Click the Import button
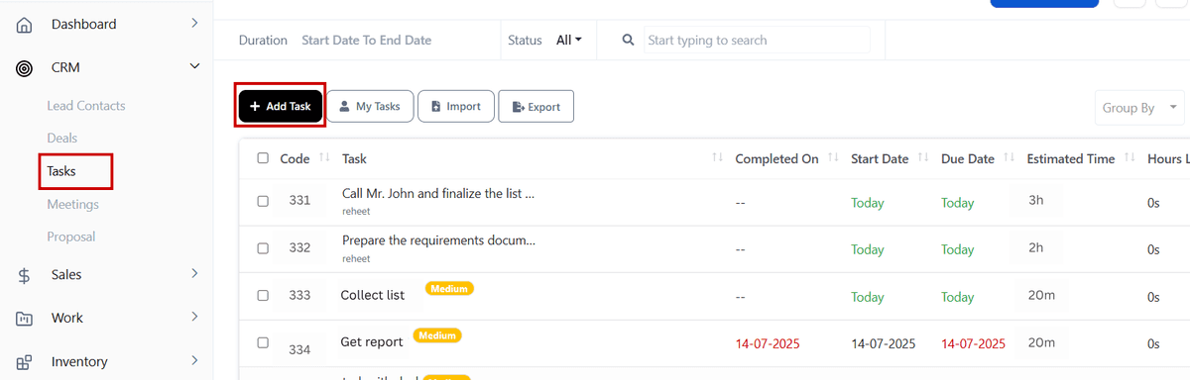1190x380 pixels. pos(456,106)
